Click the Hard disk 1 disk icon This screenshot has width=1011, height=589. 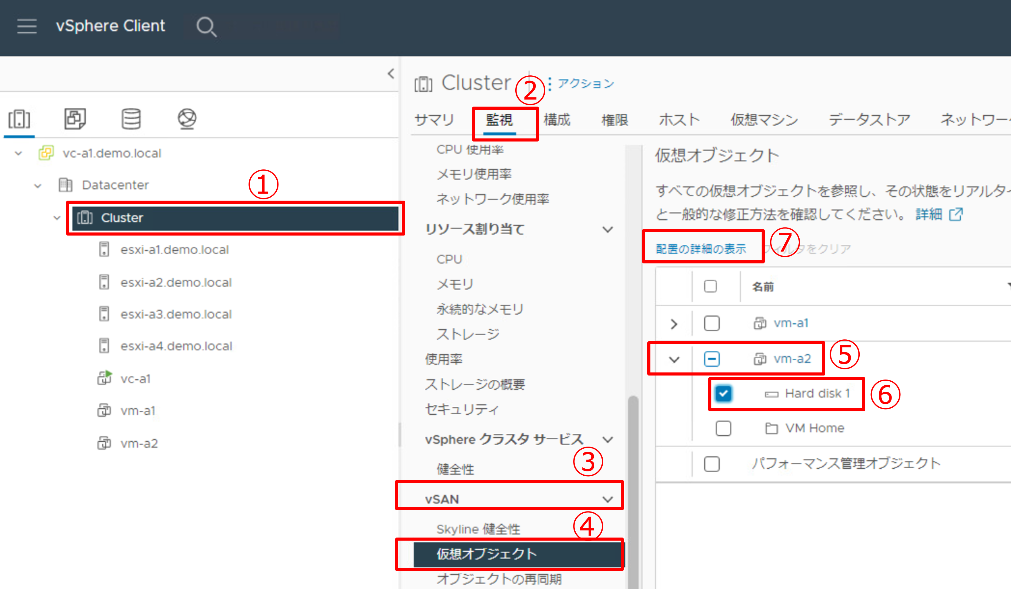pos(771,395)
